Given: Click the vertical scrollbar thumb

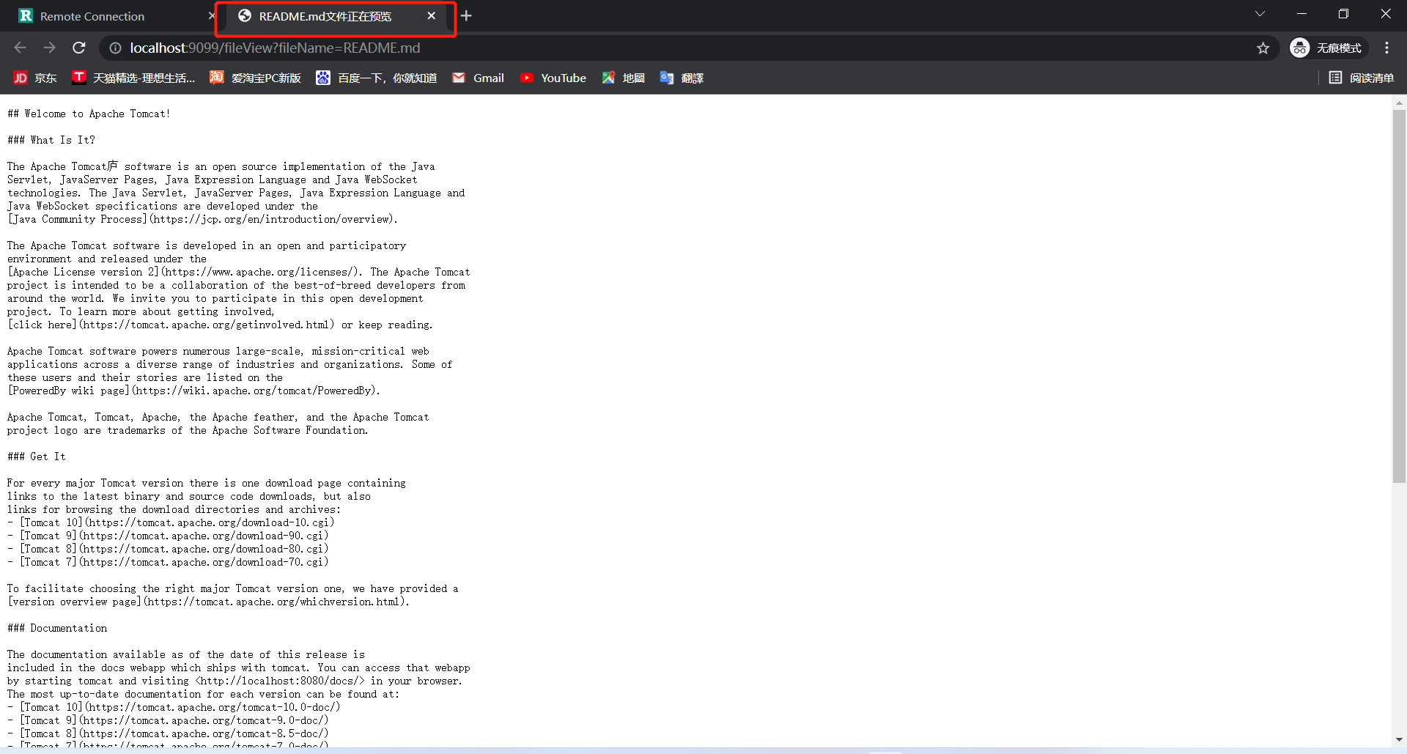Looking at the screenshot, I should (1399, 296).
